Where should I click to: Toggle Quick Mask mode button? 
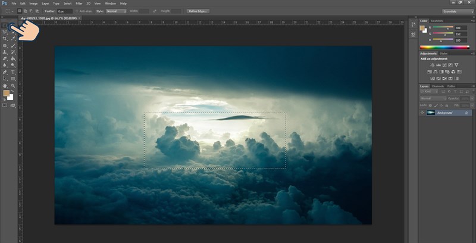(x=5, y=105)
